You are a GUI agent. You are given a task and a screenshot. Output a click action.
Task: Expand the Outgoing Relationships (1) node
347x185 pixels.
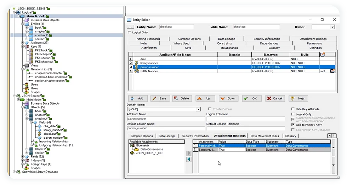coord(31,145)
